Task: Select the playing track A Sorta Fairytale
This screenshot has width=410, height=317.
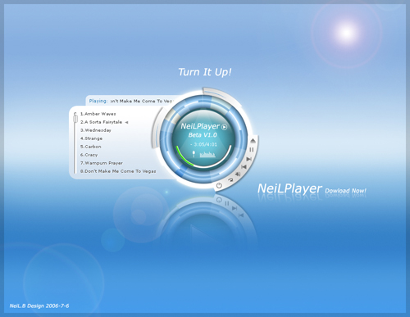Action: coord(101,122)
